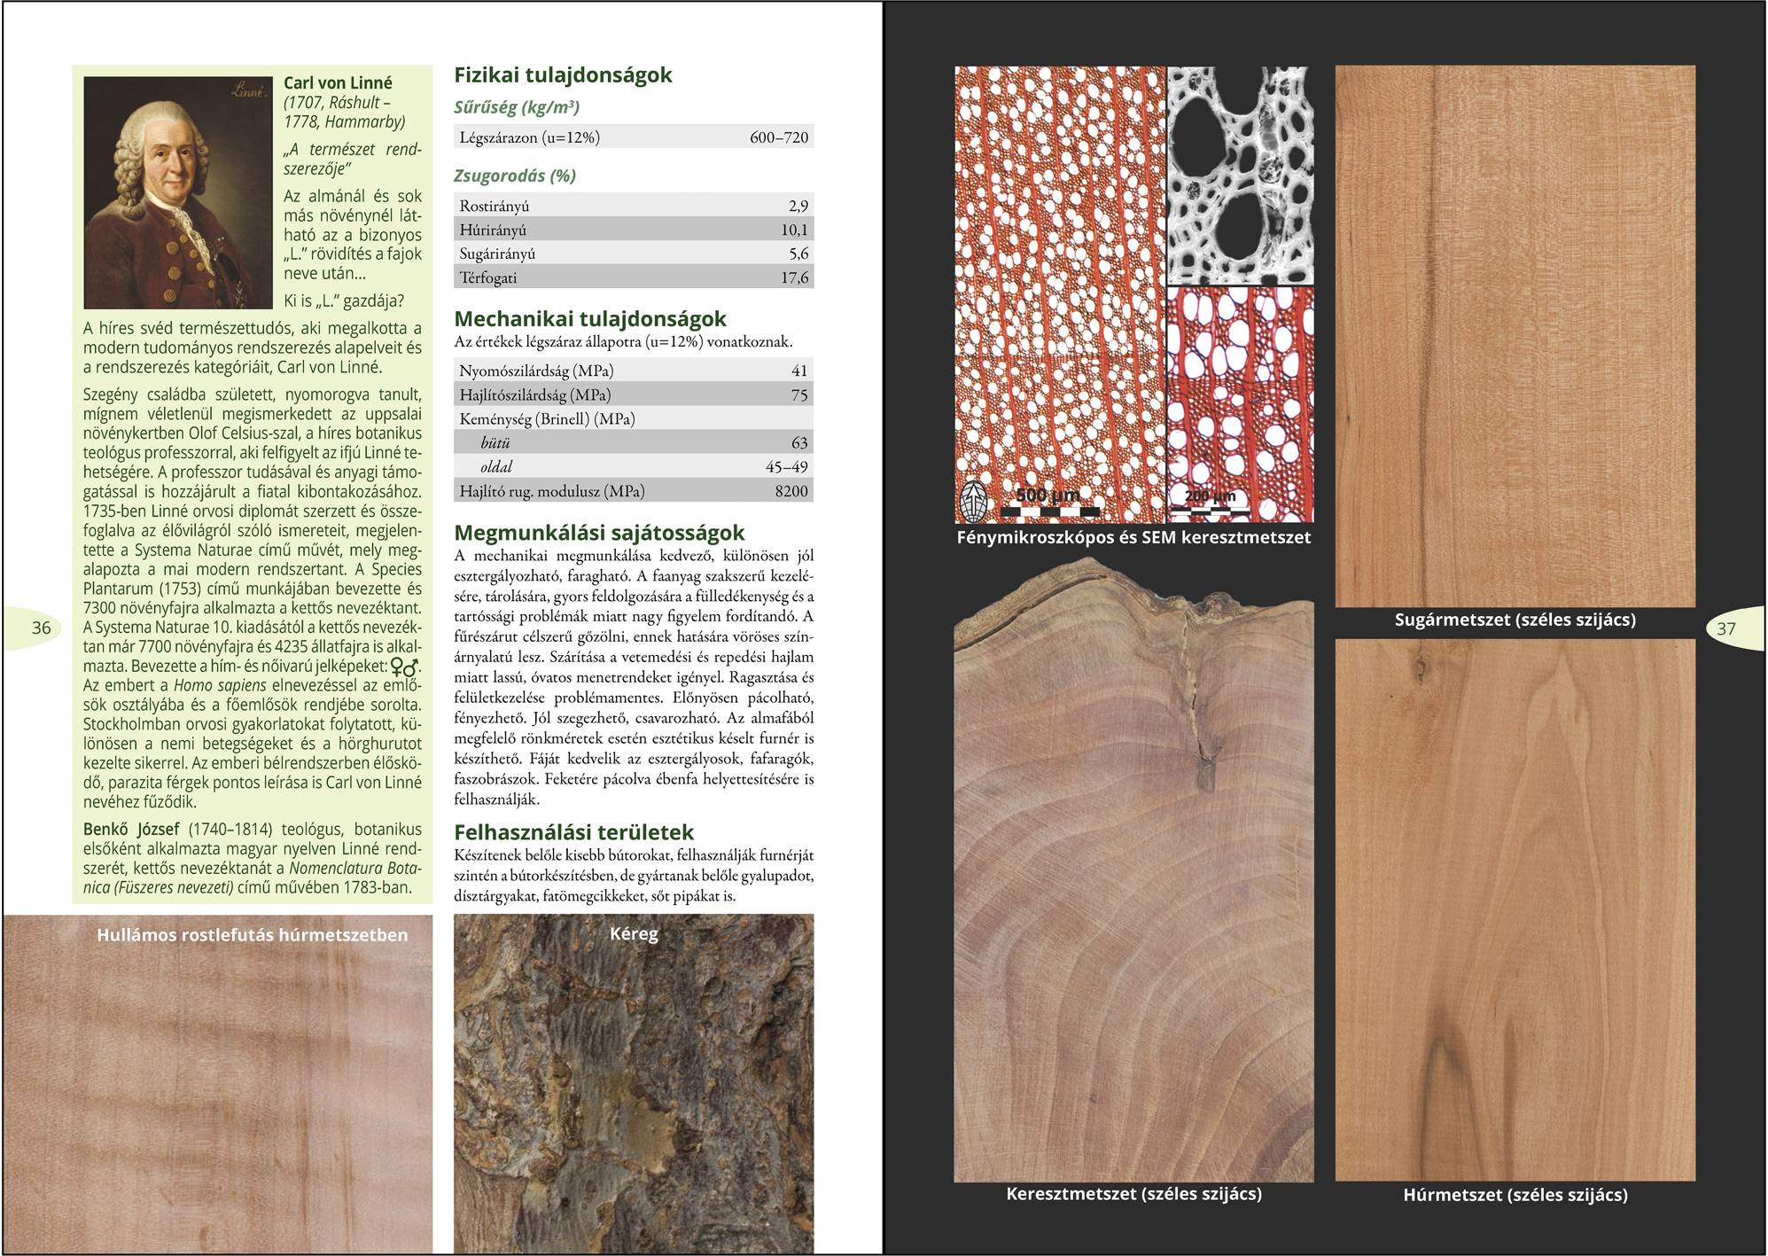This screenshot has height=1256, width=1768.
Task: Click the question "Ki is „L.” gazdája?"
Action: click(344, 300)
